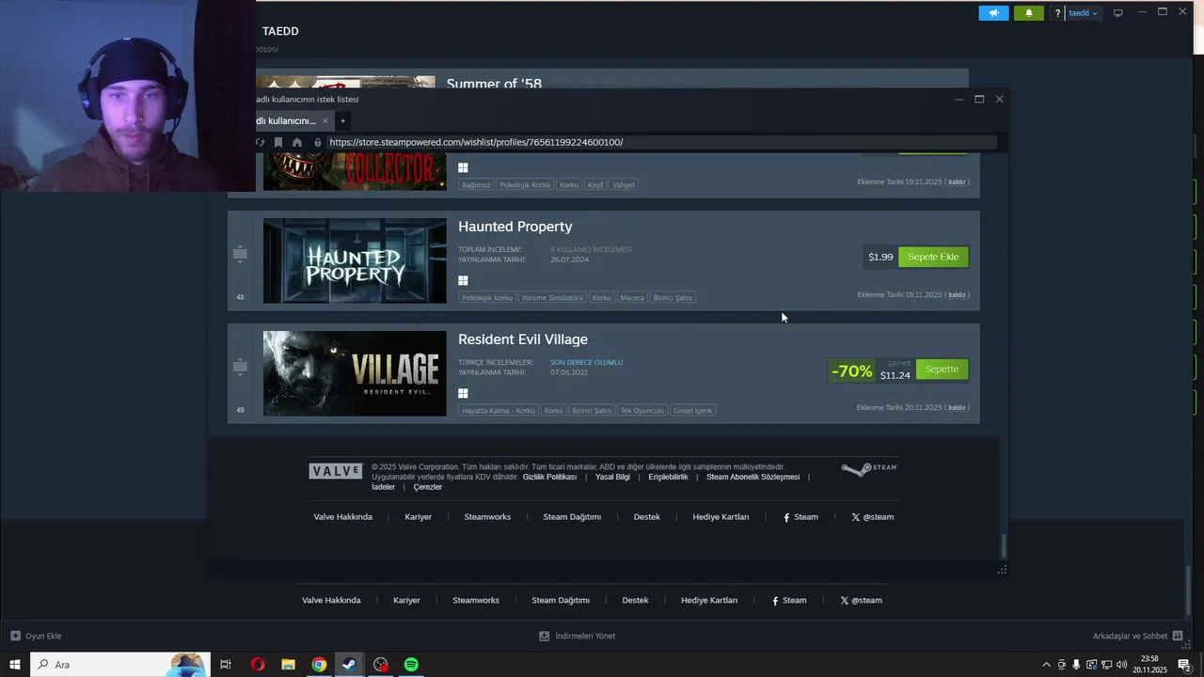Reload the wishlist page
This screenshot has height=677, width=1204.
[x=261, y=142]
